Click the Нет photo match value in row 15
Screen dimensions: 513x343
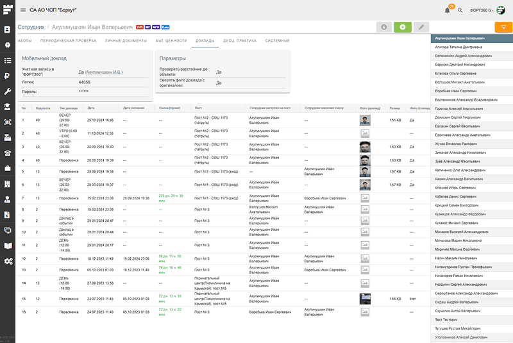[412, 299]
